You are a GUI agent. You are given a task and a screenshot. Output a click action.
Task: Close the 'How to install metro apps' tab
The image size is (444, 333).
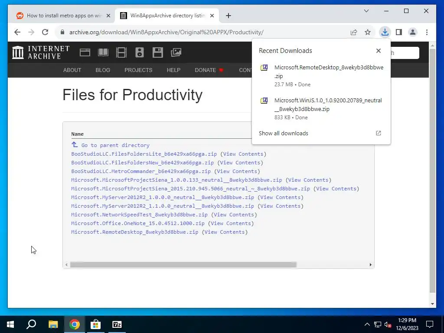[108, 16]
